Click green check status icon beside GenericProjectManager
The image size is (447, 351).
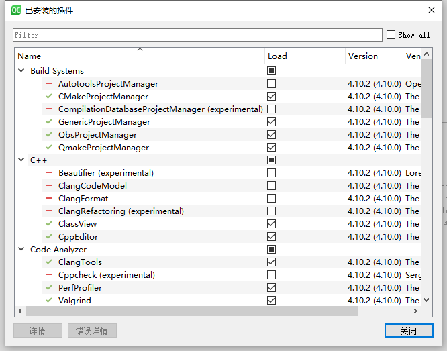(49, 121)
